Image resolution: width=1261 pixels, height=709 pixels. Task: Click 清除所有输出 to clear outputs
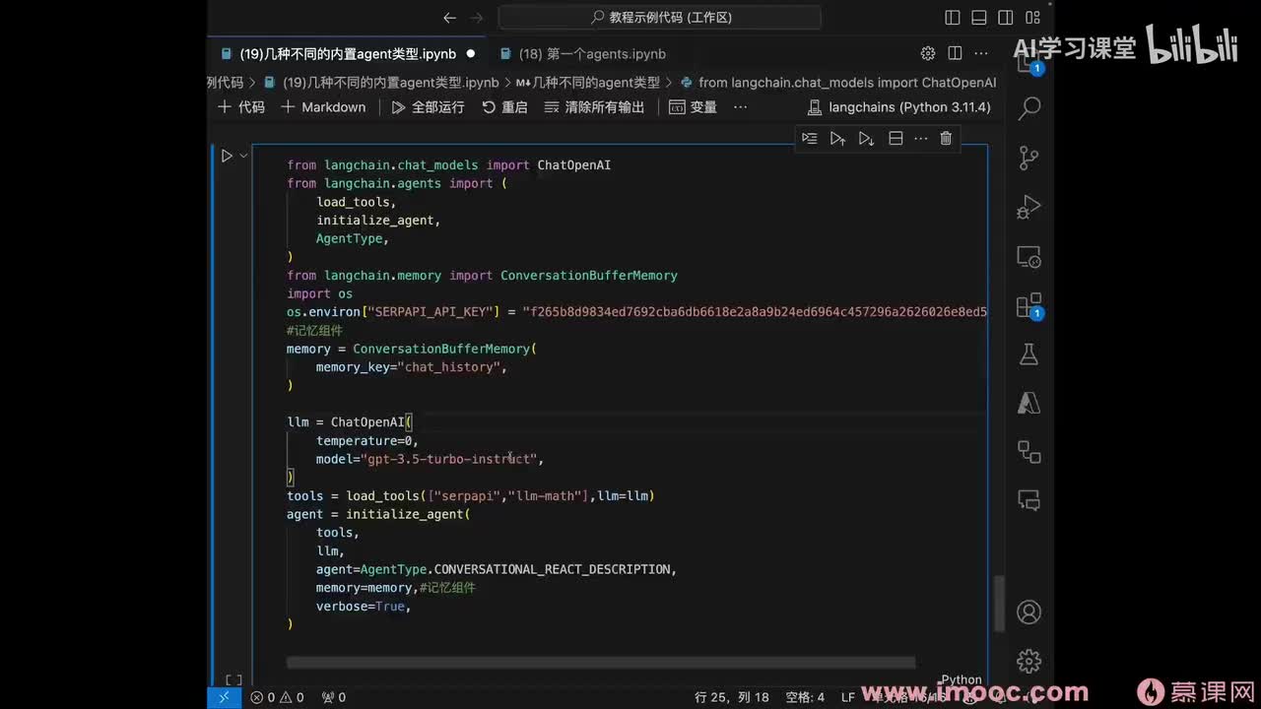[x=594, y=107]
